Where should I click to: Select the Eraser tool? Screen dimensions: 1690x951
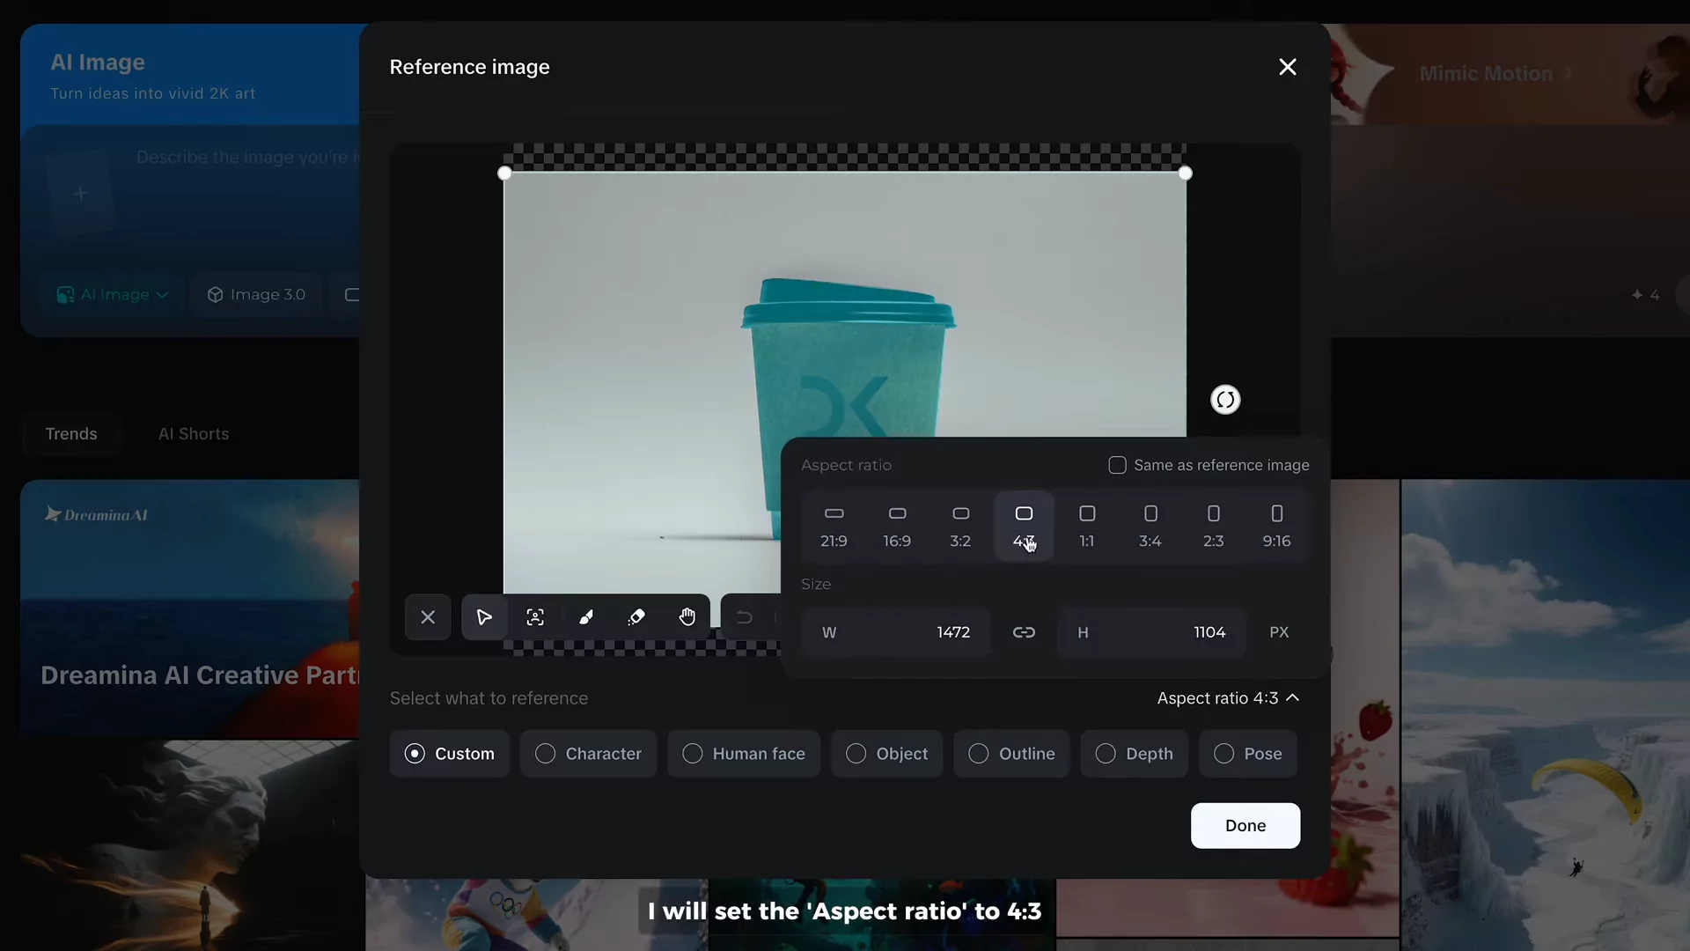pos(636,617)
